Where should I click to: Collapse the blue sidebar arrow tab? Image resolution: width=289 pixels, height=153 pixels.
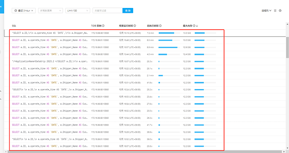pos(2,7)
